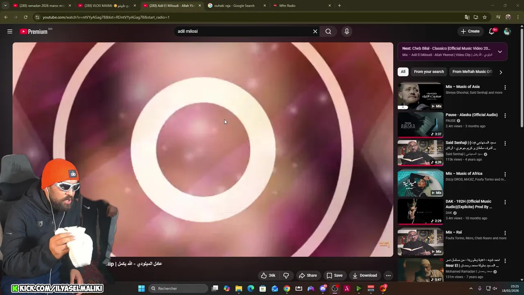Viewport: 524px width, 295px height.
Task: Open Microsoft Store taskbar icon
Action: pyautogui.click(x=263, y=288)
